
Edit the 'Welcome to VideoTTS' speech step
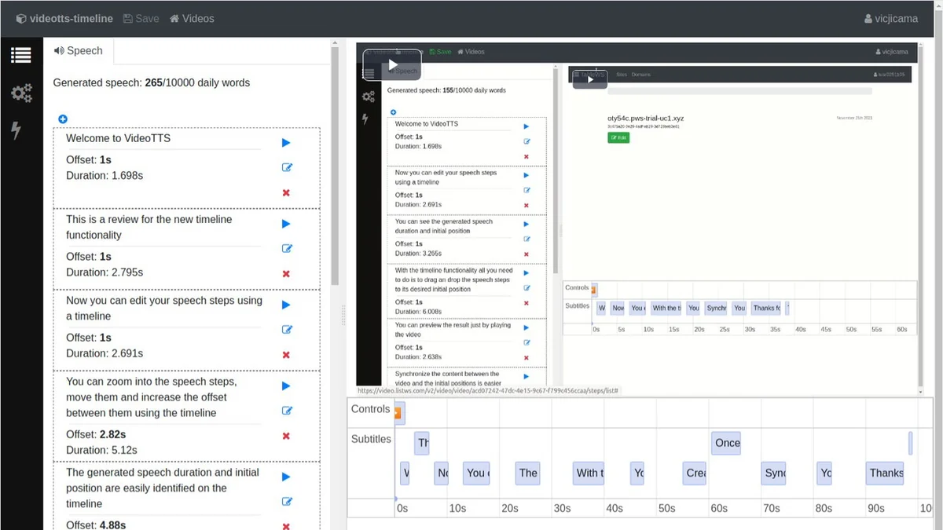pos(287,167)
